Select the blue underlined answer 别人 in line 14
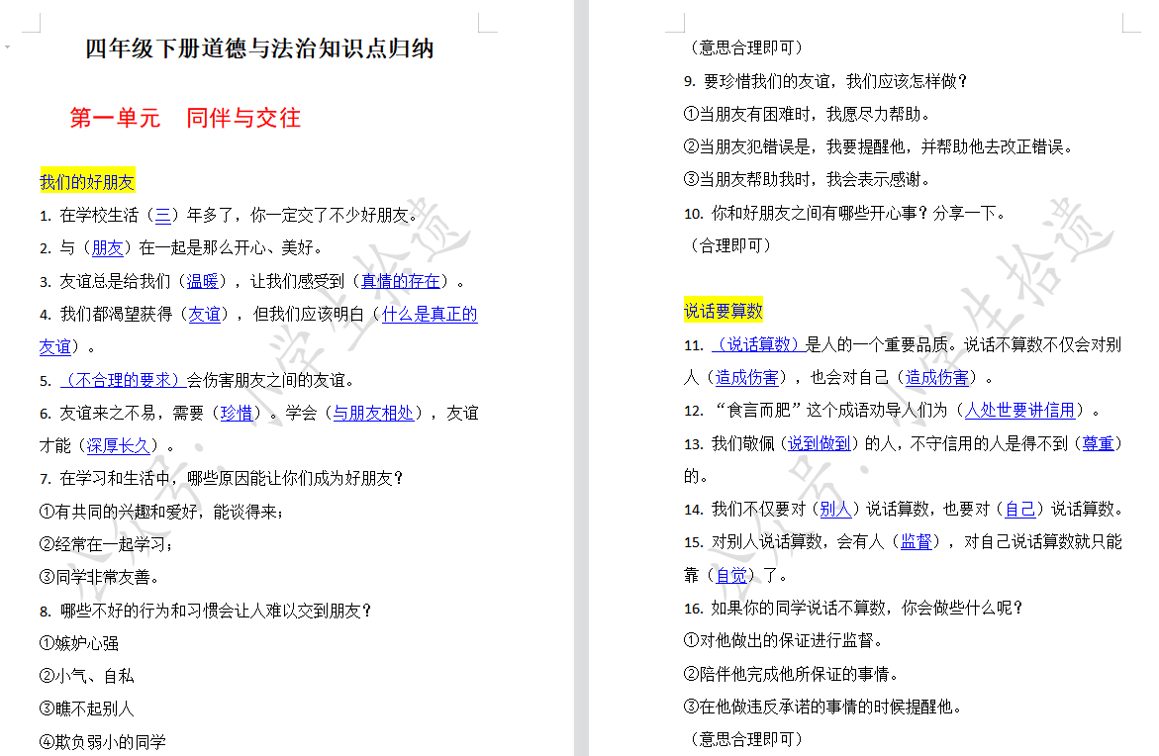The height and width of the screenshot is (756, 1159). tap(835, 510)
